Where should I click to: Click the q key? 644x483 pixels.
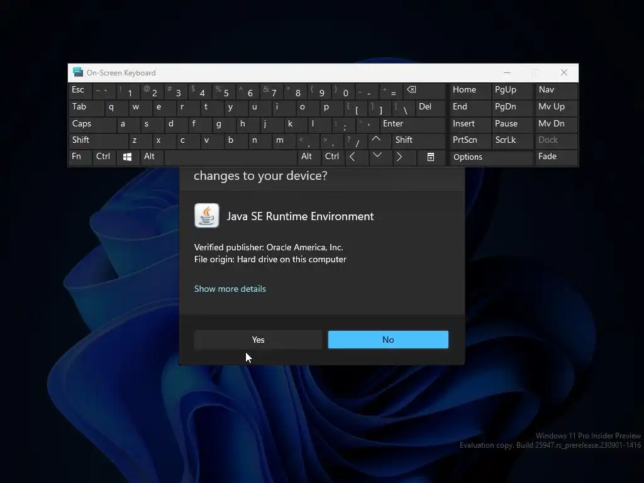tap(116, 108)
